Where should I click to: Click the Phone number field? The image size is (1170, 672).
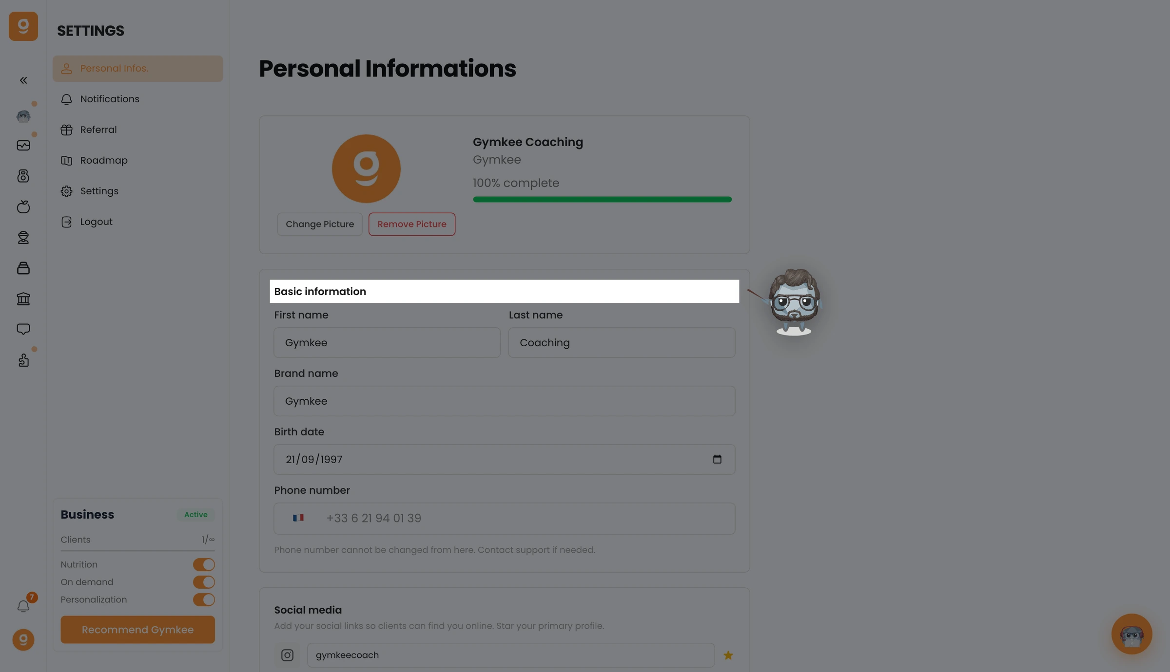505,519
